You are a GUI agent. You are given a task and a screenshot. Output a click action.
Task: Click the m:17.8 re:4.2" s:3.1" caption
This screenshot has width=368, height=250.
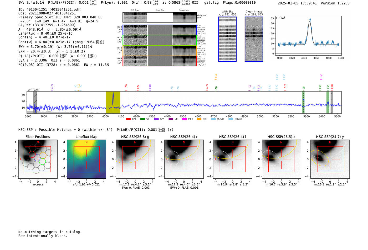pyautogui.click(x=135, y=184)
